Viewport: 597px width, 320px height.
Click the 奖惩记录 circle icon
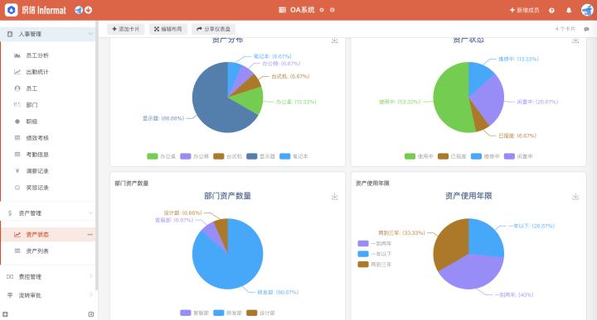point(17,188)
